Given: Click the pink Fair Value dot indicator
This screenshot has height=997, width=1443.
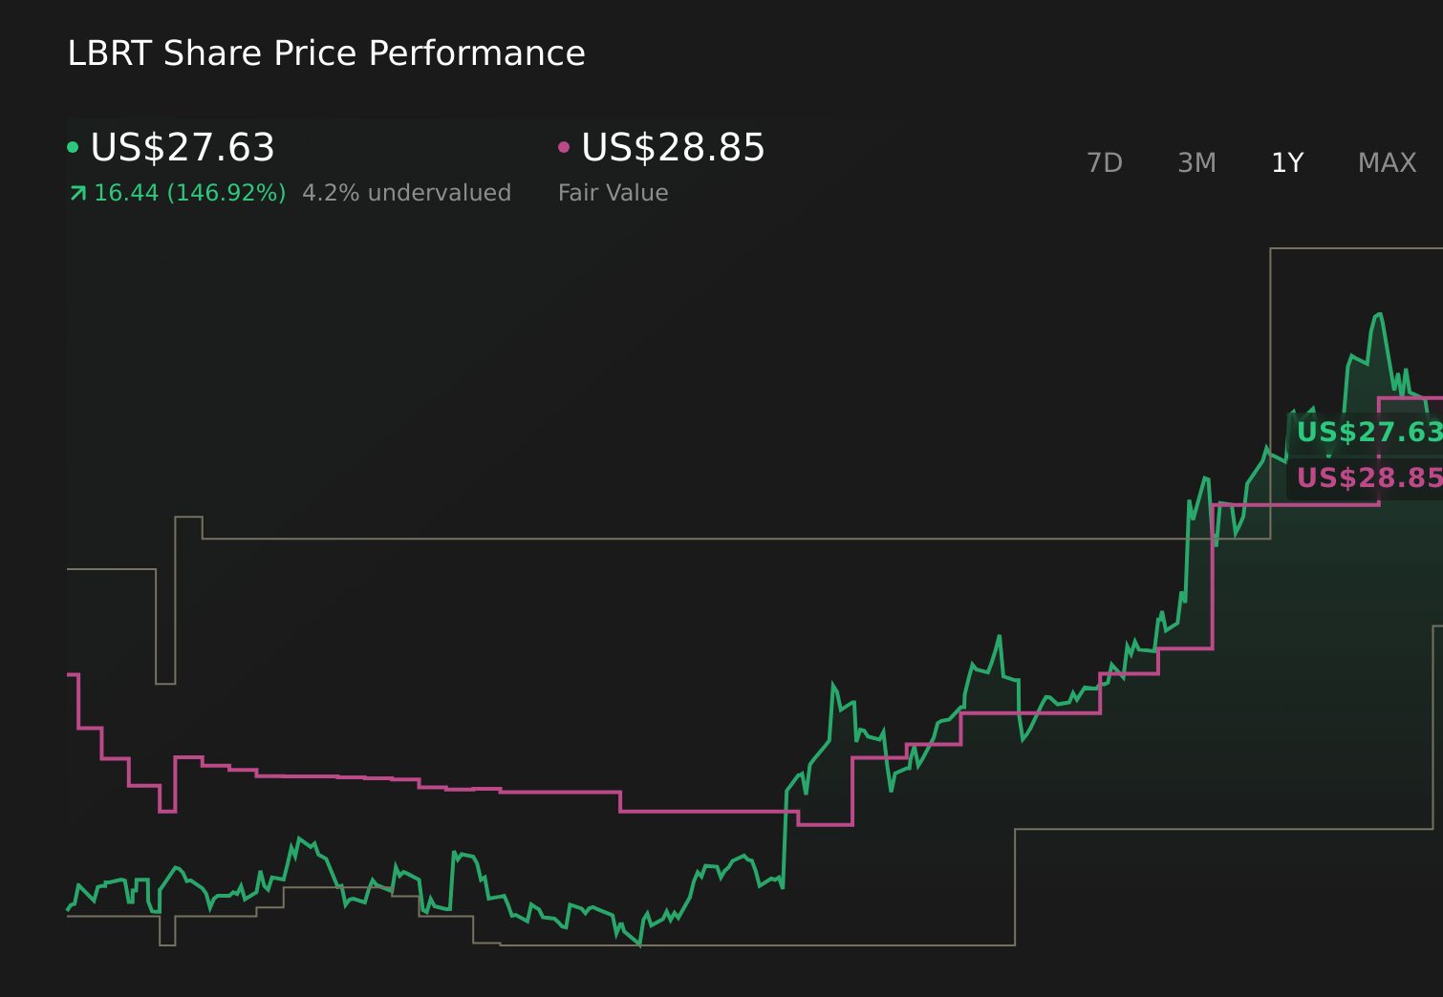Looking at the screenshot, I should (x=564, y=146).
